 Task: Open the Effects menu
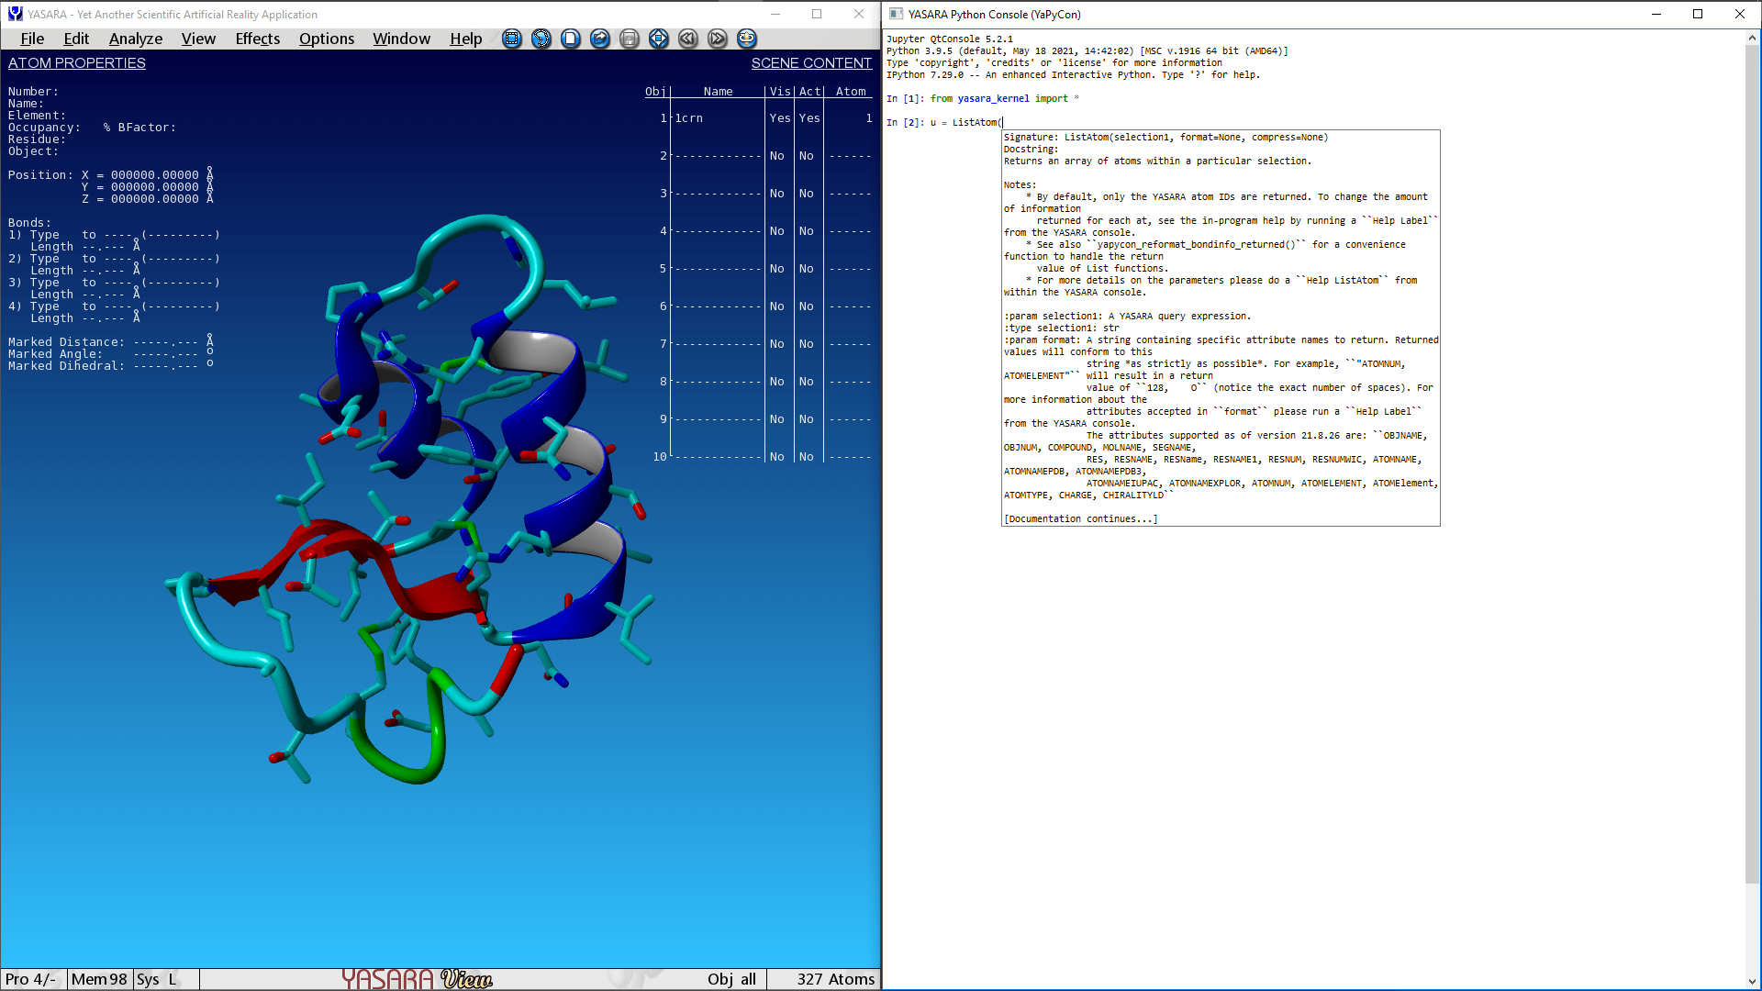(x=257, y=39)
